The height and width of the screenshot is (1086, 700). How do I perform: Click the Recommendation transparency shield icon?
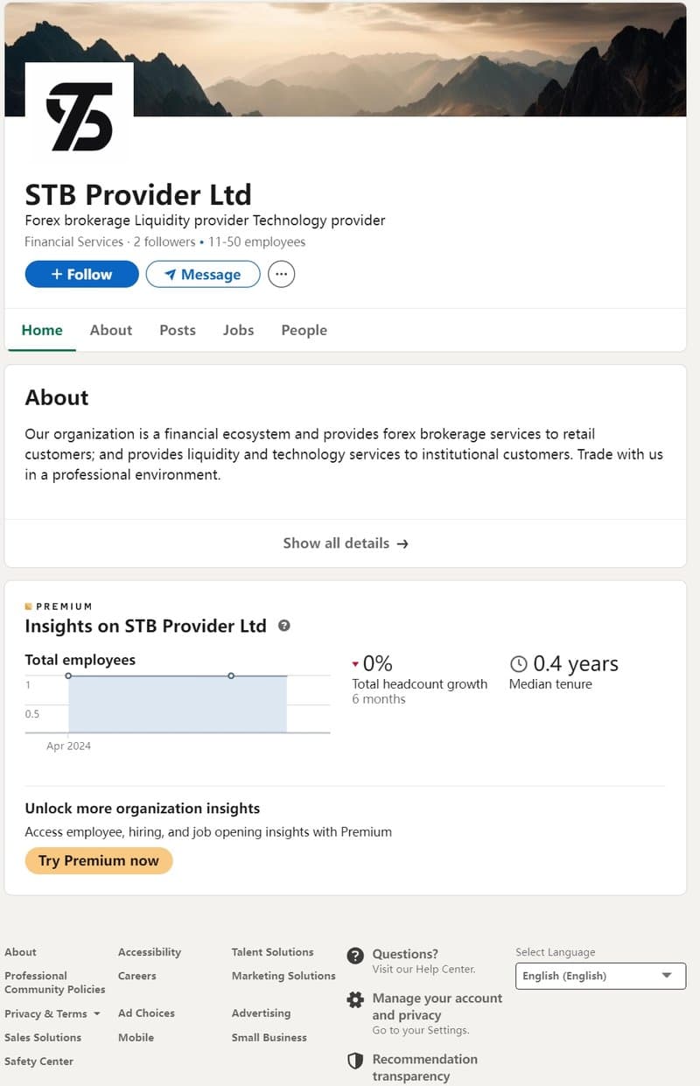pyautogui.click(x=355, y=1061)
